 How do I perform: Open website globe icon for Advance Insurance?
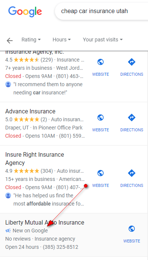pyautogui.click(x=101, y=118)
